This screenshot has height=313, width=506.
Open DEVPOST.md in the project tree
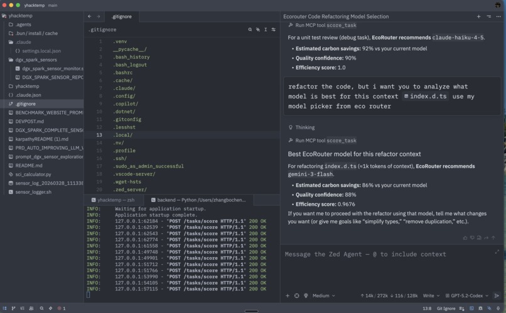point(30,121)
